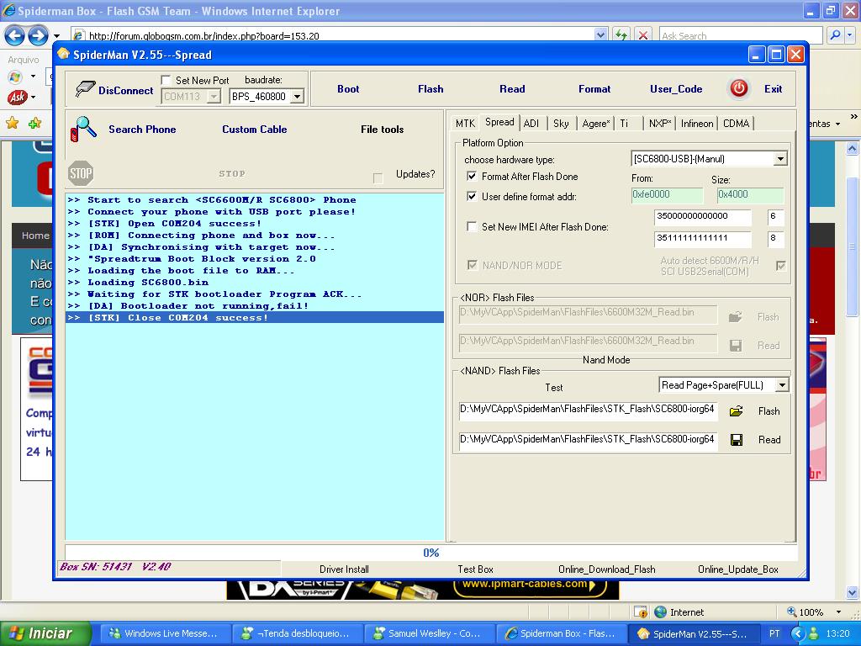
Task: Open the 100% zoom level dropdown arrow
Action: 838,612
